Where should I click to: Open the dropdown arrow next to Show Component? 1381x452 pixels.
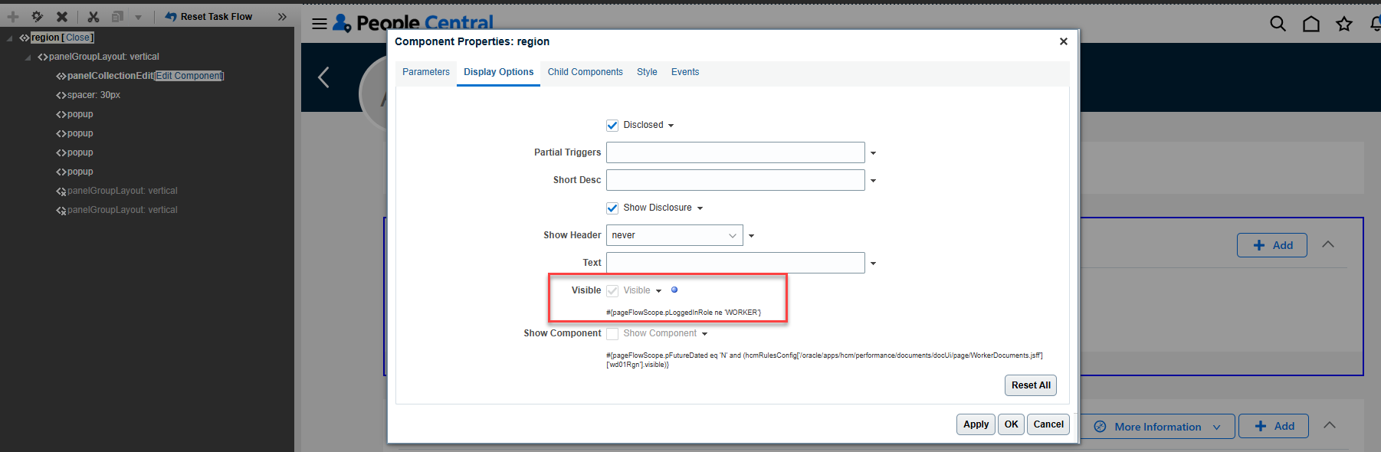pyautogui.click(x=704, y=334)
